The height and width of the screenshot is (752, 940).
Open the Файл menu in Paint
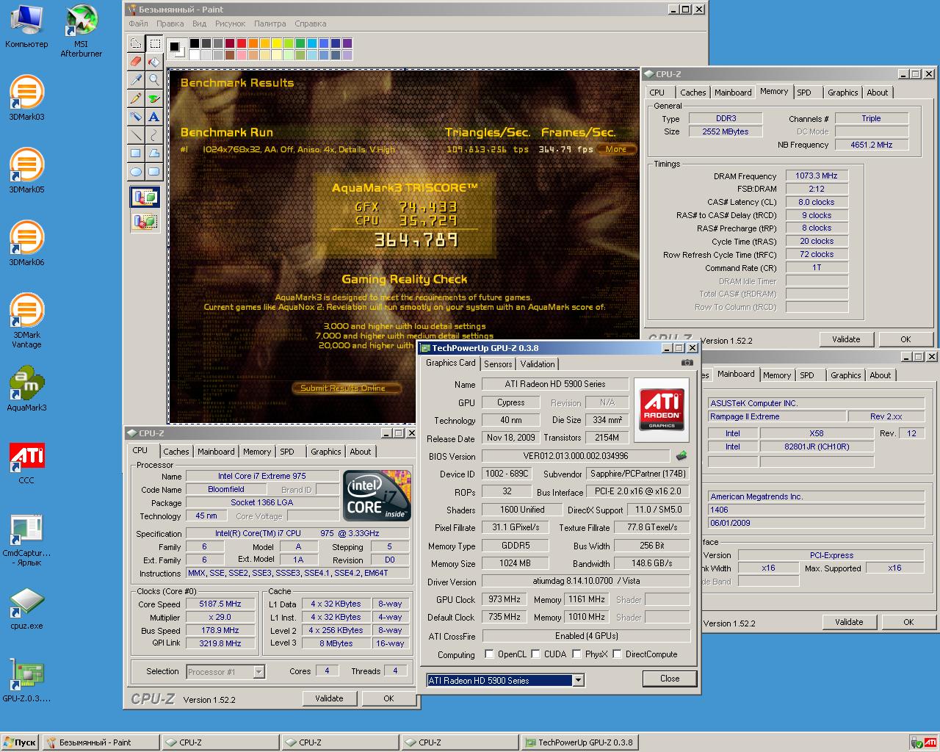pyautogui.click(x=138, y=23)
